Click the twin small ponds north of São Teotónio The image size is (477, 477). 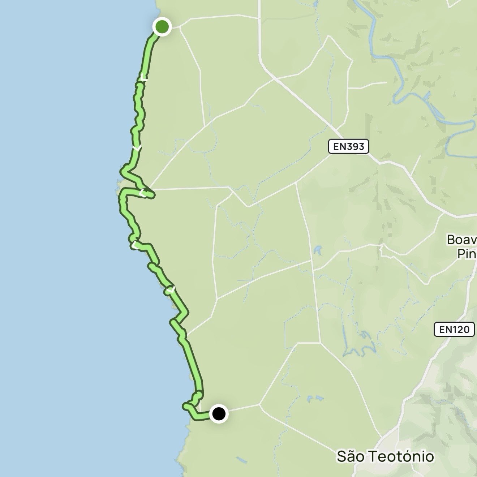tap(314, 399)
